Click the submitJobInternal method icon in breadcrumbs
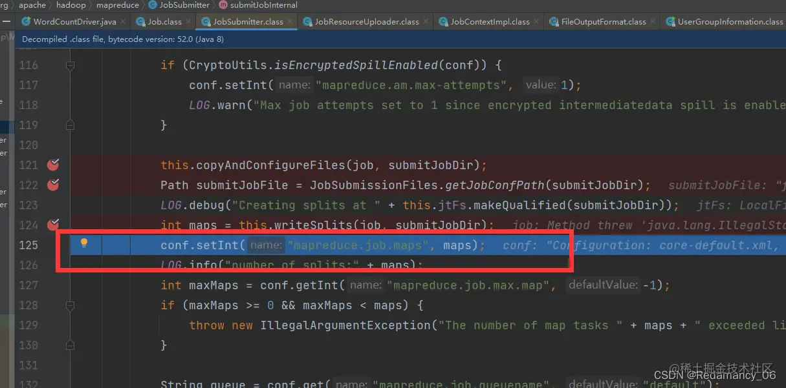 point(223,5)
